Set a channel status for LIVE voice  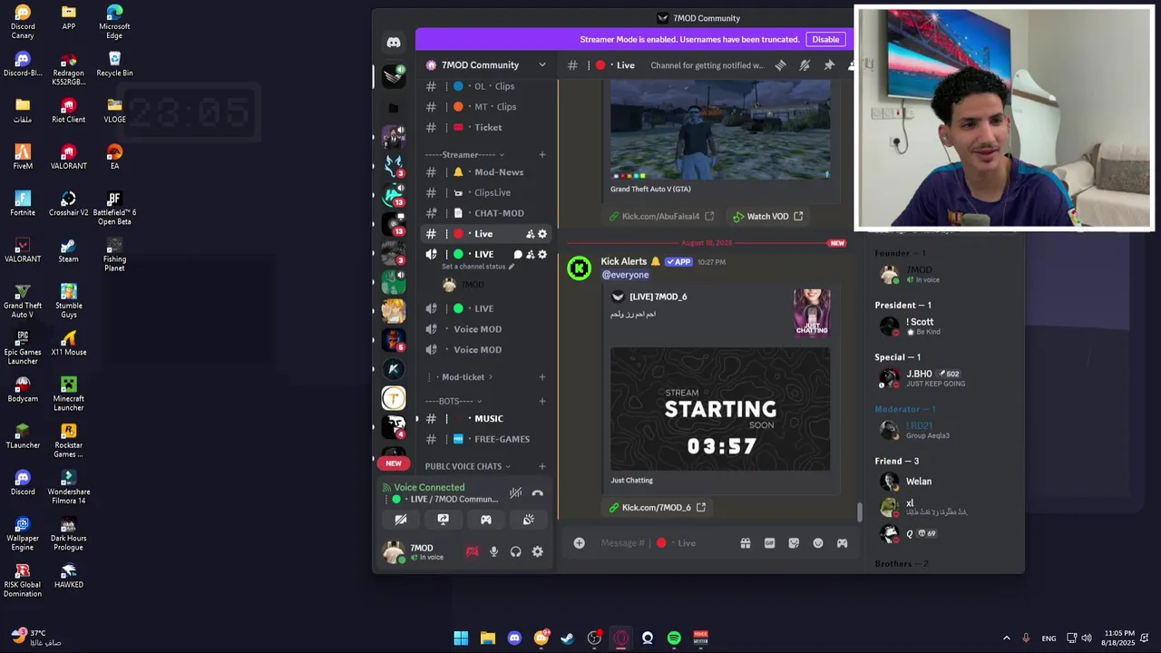(478, 267)
